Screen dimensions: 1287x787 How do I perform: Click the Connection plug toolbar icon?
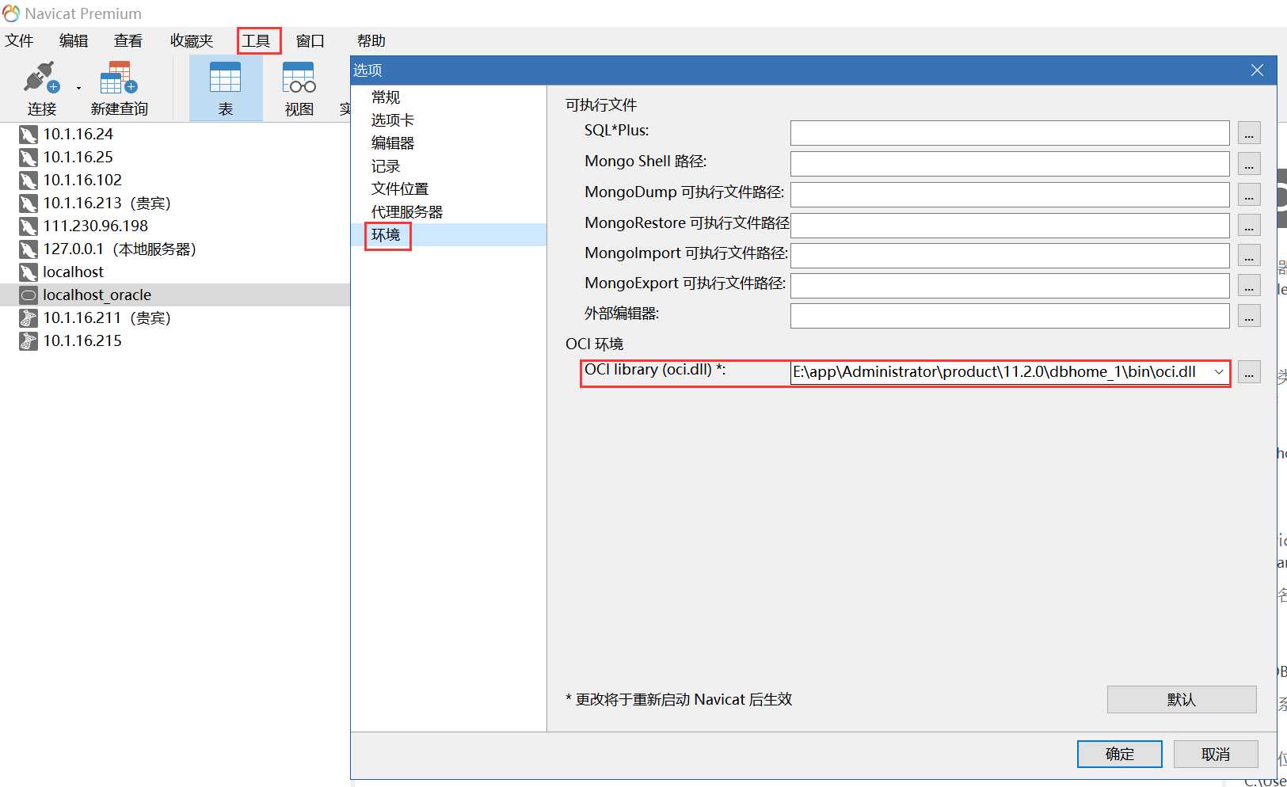point(41,78)
